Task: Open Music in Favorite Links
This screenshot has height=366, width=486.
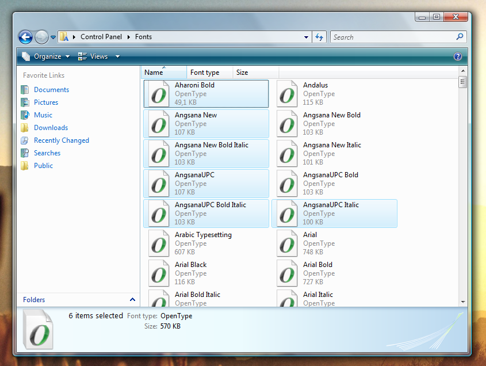Action: click(43, 115)
